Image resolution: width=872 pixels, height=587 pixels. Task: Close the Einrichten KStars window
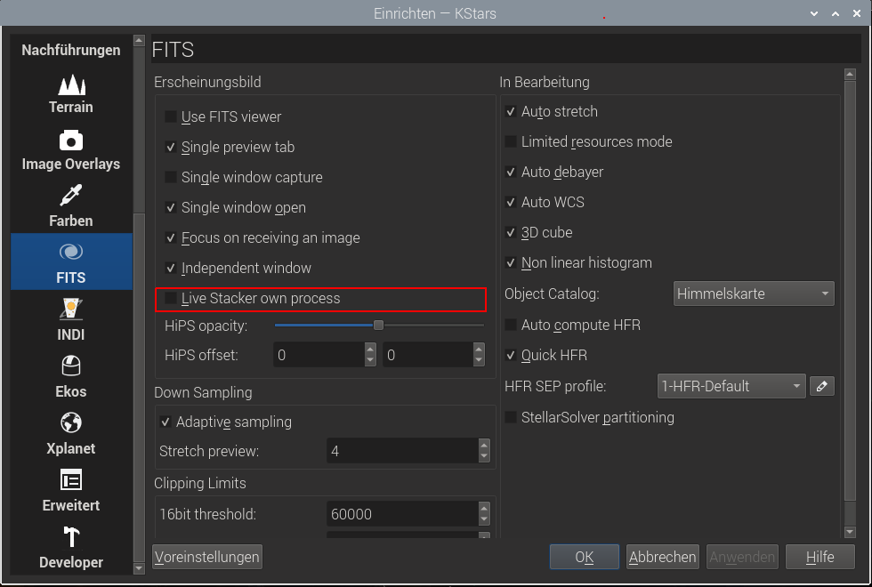point(856,13)
